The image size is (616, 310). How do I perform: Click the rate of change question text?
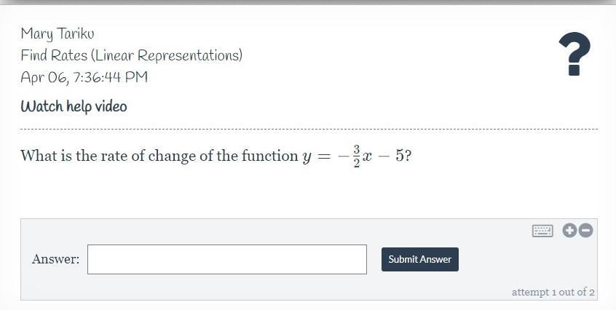159,156
